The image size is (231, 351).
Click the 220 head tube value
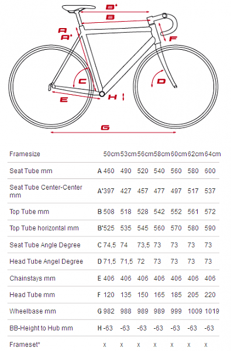click(x=210, y=295)
